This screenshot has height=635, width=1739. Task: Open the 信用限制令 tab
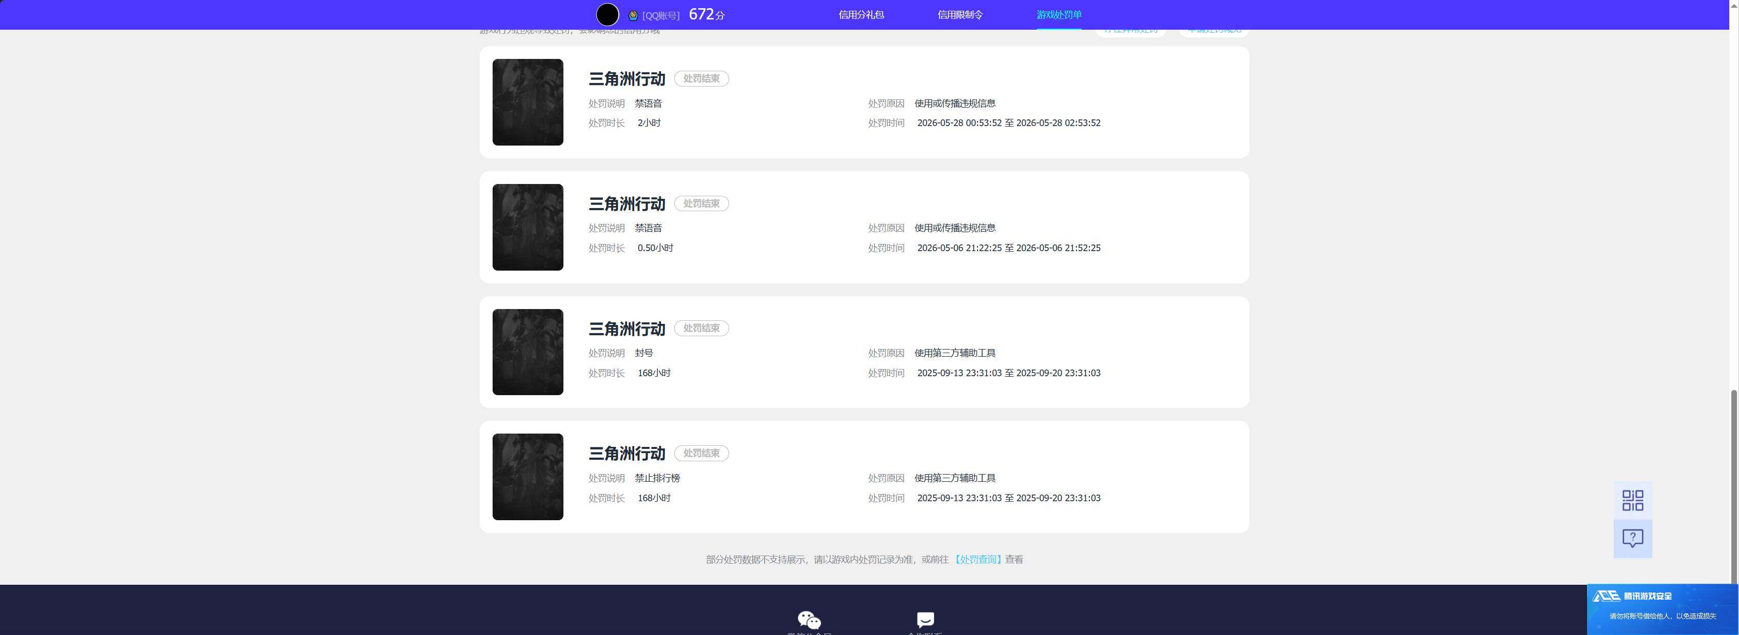(x=960, y=15)
